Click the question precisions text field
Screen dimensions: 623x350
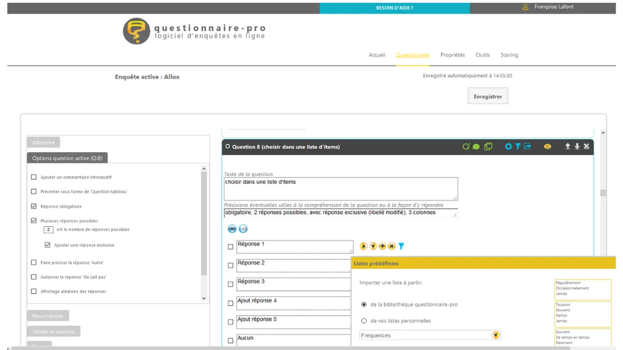coord(341,213)
